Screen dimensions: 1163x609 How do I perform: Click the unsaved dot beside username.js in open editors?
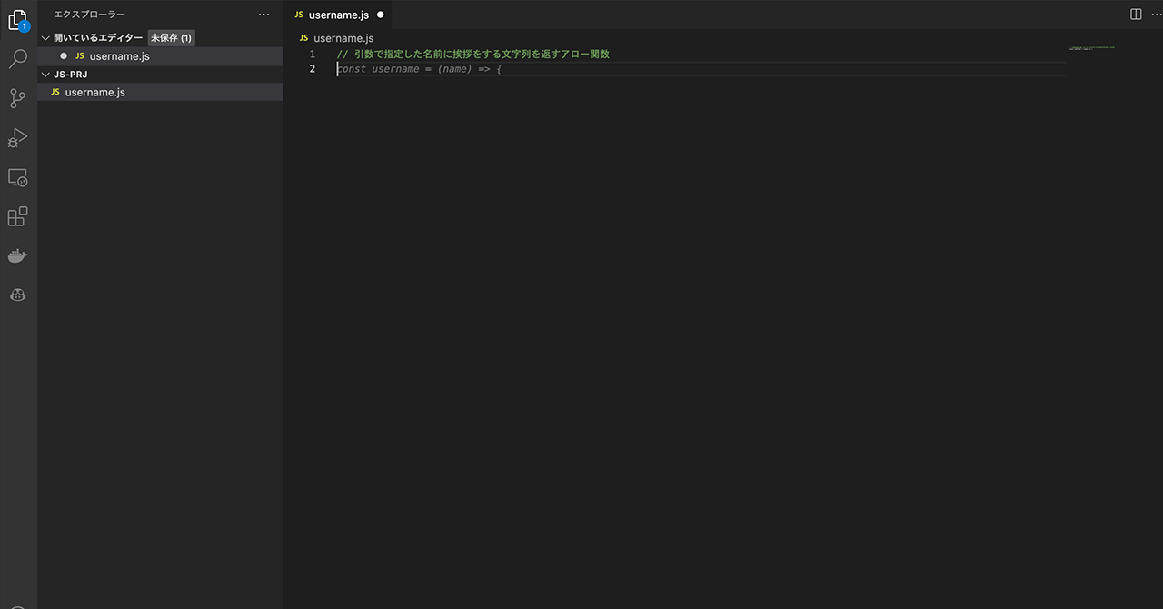point(64,56)
